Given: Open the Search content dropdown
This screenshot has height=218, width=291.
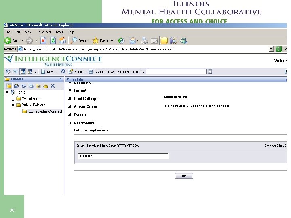Looking at the screenshot, I should pyautogui.click(x=143, y=72).
